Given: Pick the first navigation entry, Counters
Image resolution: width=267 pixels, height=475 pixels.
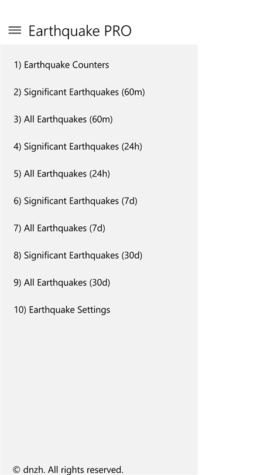Looking at the screenshot, I should point(98,65).
